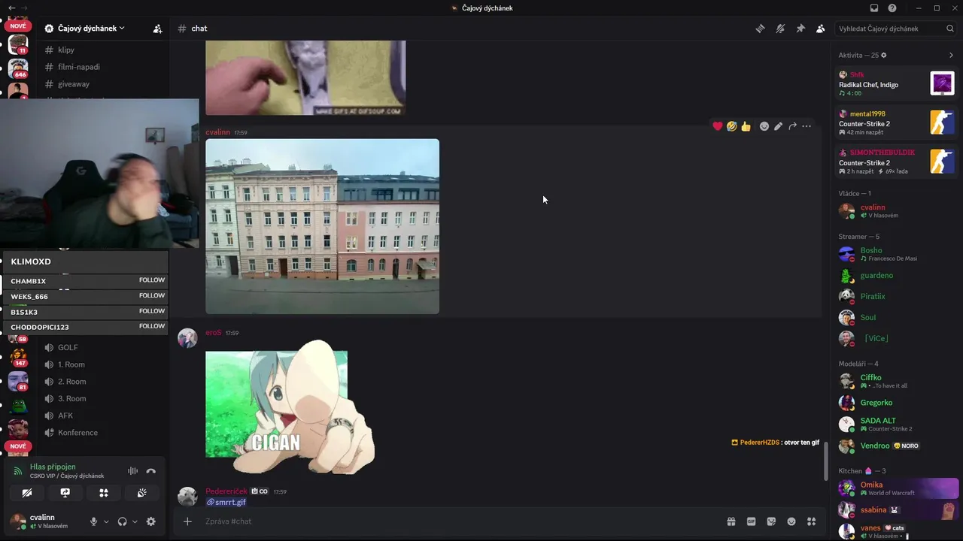Open the Threads icon in the header

pyautogui.click(x=760, y=29)
